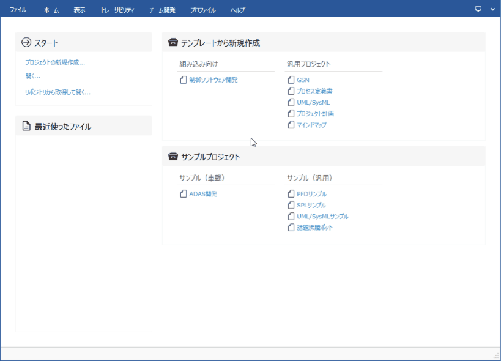501x361 pixels.
Task: Open the マインドマップ template
Action: tap(311, 125)
